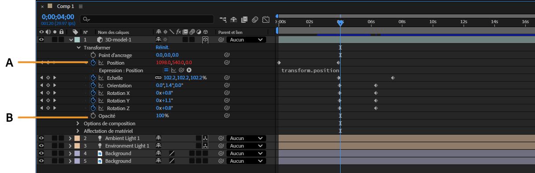Expand Options de composition

point(78,124)
